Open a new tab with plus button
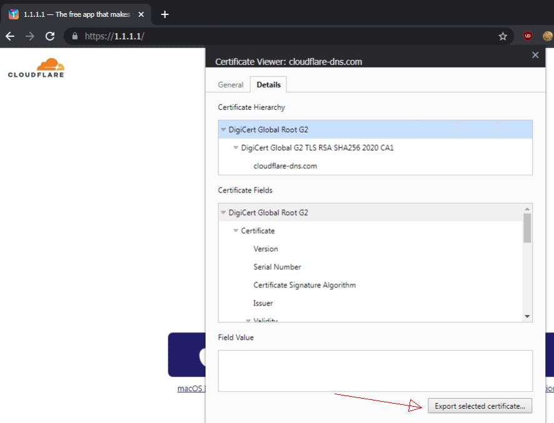The height and width of the screenshot is (423, 554). [164, 14]
